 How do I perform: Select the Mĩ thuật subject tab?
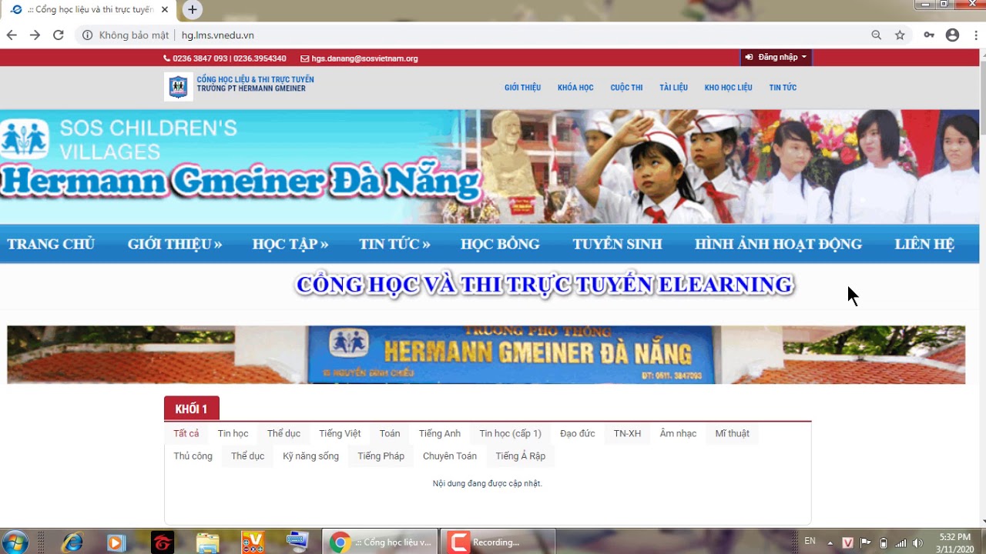[732, 434]
